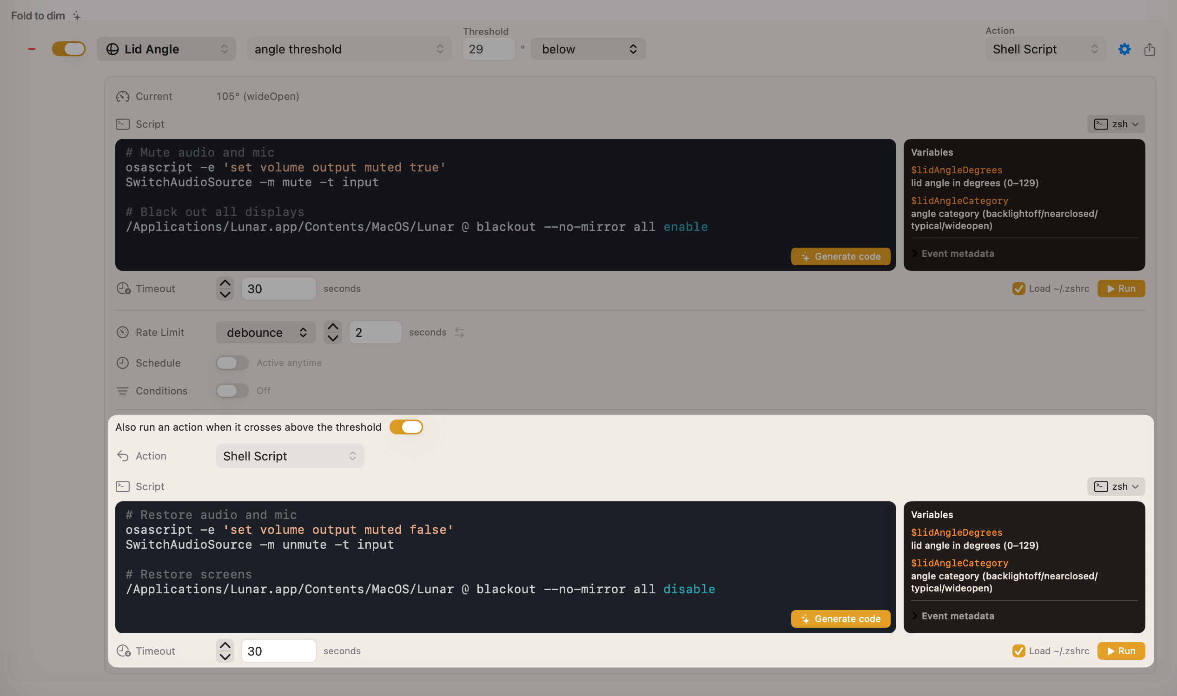Image resolution: width=1177 pixels, height=696 pixels.
Task: Click swap arrows icon after rate limit seconds
Action: pyautogui.click(x=459, y=333)
